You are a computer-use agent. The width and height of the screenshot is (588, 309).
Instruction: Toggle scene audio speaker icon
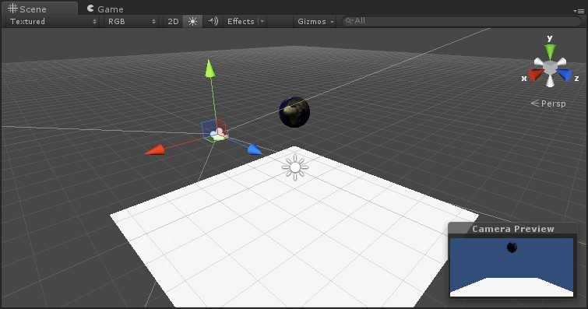213,21
